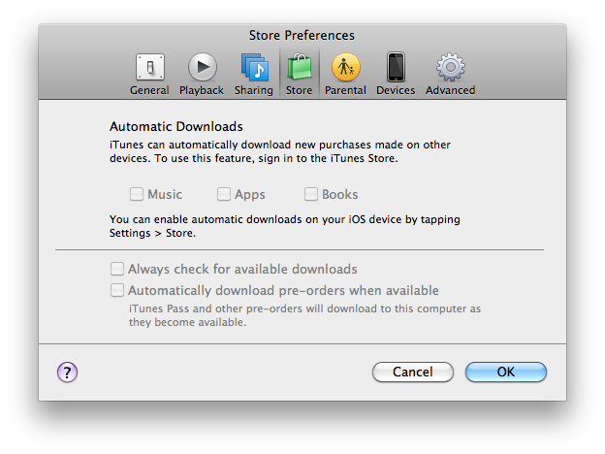Toggle Always check for available downloads

pos(117,269)
